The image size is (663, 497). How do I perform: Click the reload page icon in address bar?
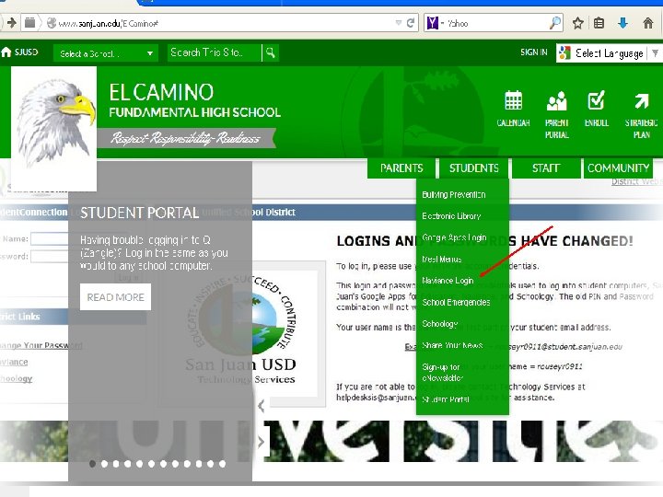click(x=410, y=23)
